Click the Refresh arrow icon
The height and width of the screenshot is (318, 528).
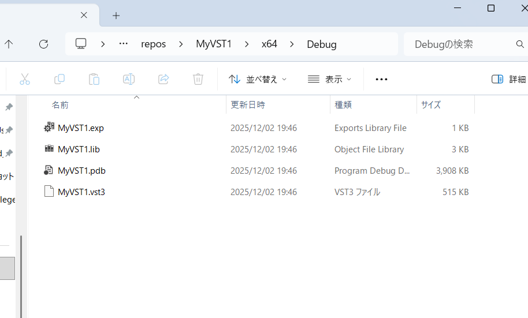click(x=43, y=44)
